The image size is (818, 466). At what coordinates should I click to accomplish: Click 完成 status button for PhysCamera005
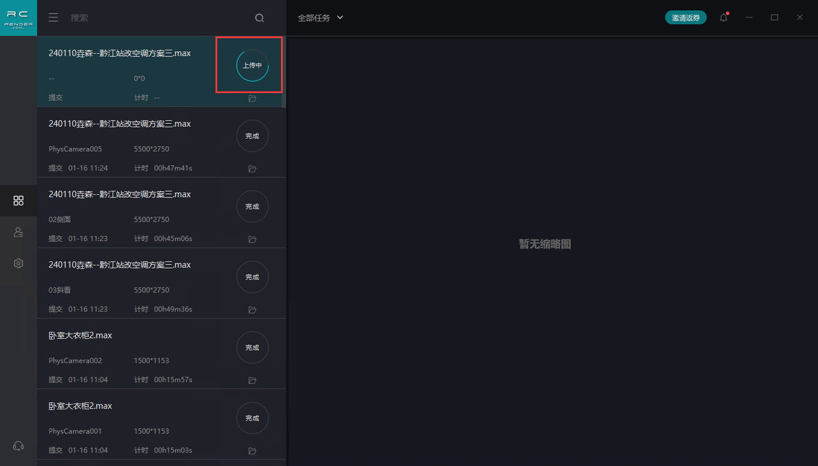coord(252,136)
